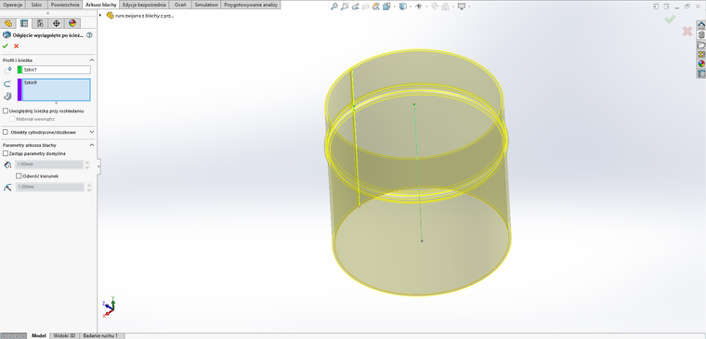
Task: Collapse the Profil i ścieżka section
Action: click(92, 59)
